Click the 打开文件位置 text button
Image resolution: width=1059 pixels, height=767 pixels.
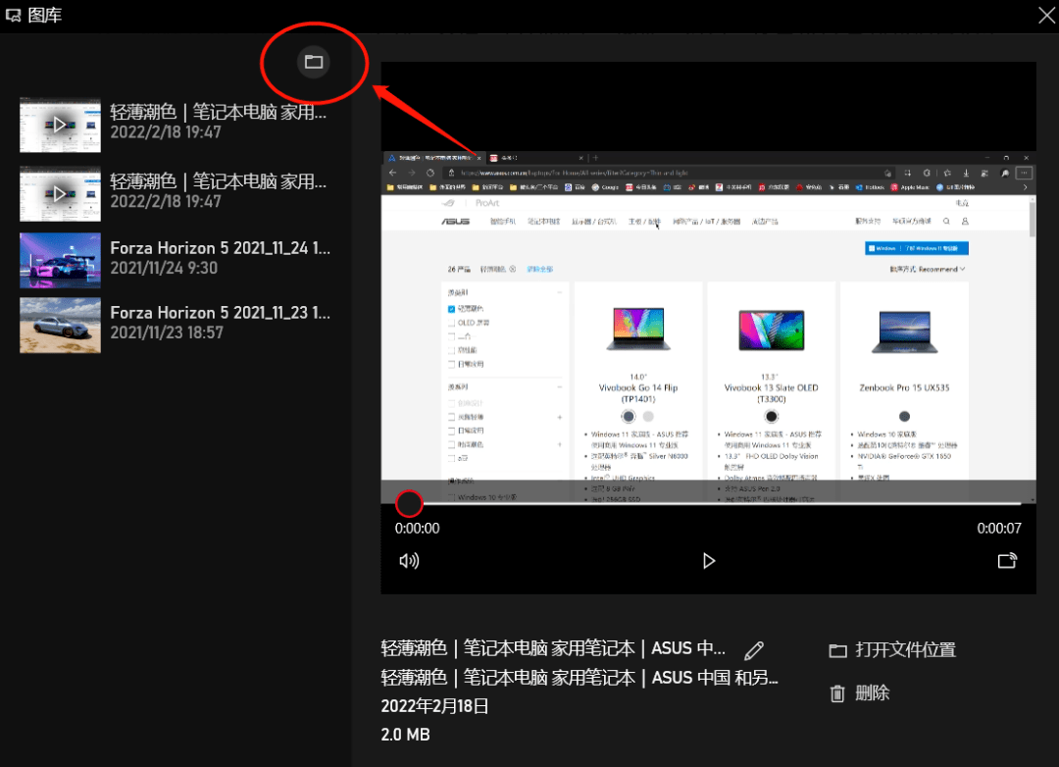click(905, 650)
